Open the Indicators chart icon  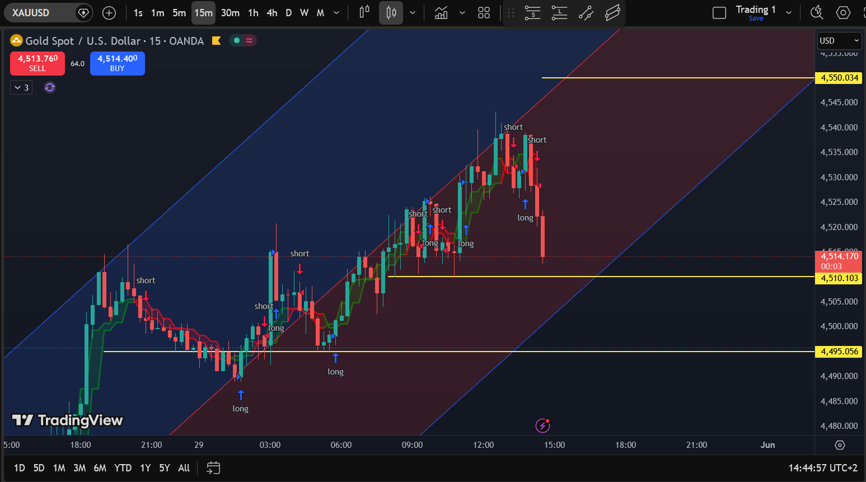point(441,12)
